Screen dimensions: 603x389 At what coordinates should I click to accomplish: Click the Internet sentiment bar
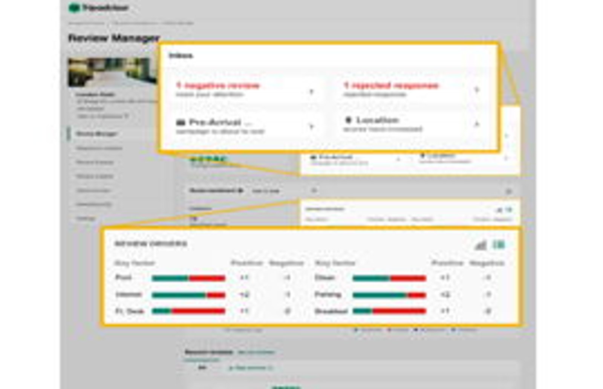tap(188, 295)
